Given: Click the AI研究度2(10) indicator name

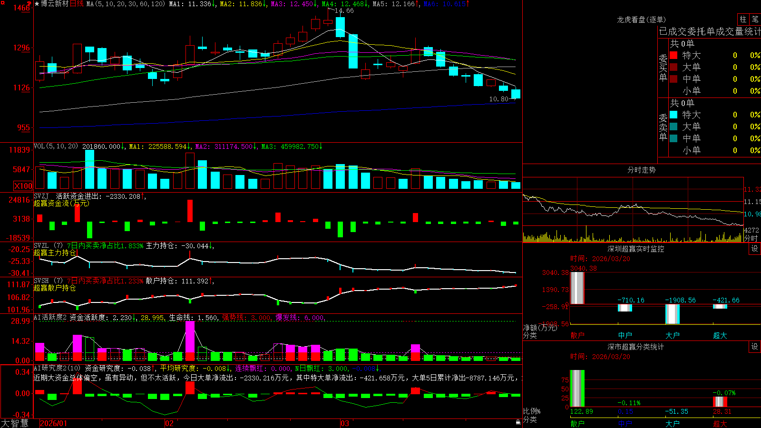Looking at the screenshot, I should pyautogui.click(x=57, y=368).
